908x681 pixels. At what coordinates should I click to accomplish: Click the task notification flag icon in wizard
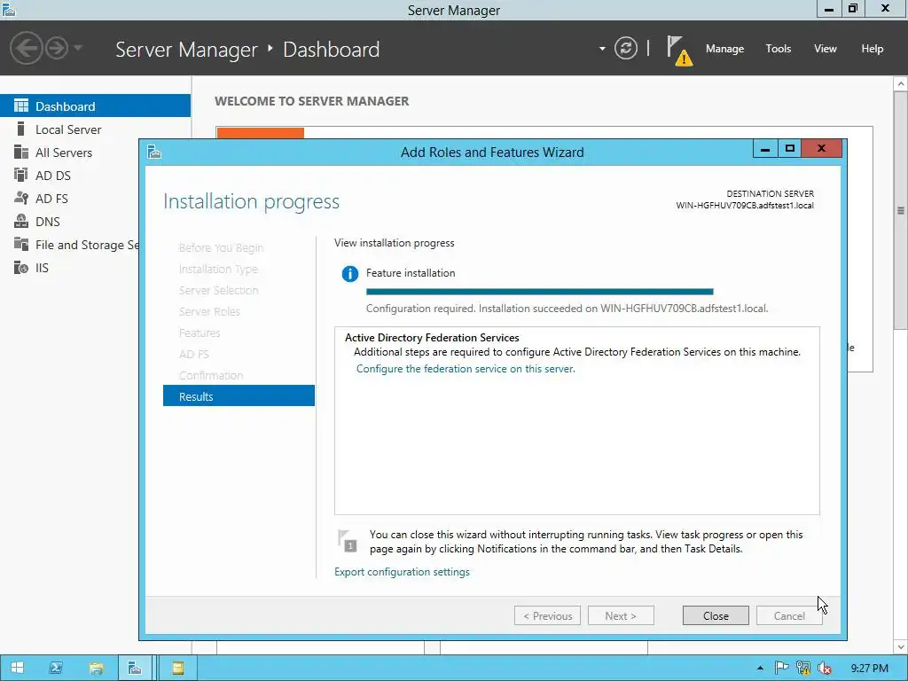click(x=348, y=540)
